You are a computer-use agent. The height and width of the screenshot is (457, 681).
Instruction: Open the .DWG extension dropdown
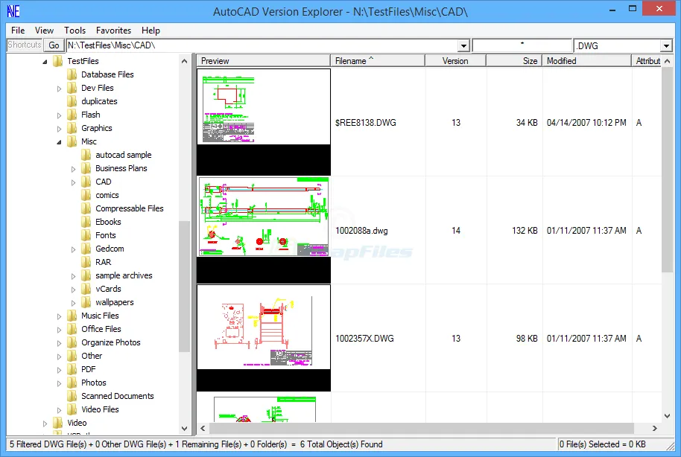(666, 45)
